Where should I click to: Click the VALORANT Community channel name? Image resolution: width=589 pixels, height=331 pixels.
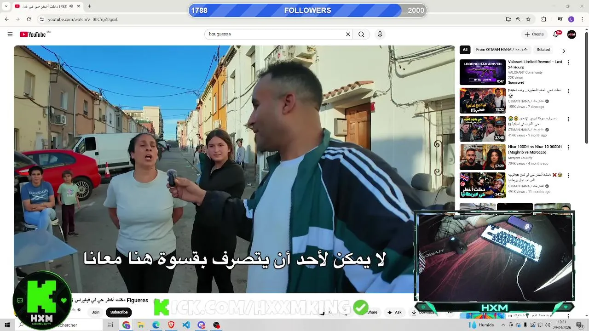525,72
